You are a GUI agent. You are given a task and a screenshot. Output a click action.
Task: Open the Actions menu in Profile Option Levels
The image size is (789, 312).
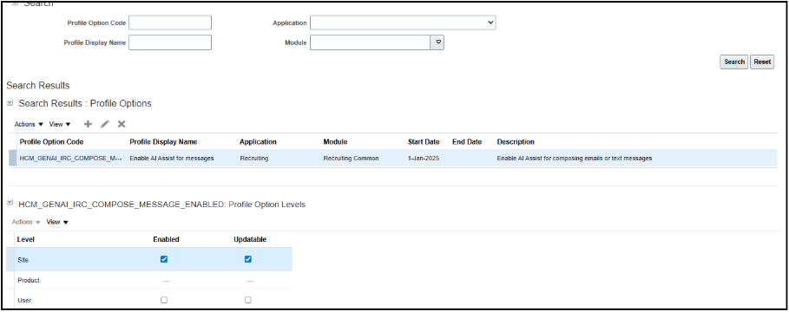[x=26, y=222]
